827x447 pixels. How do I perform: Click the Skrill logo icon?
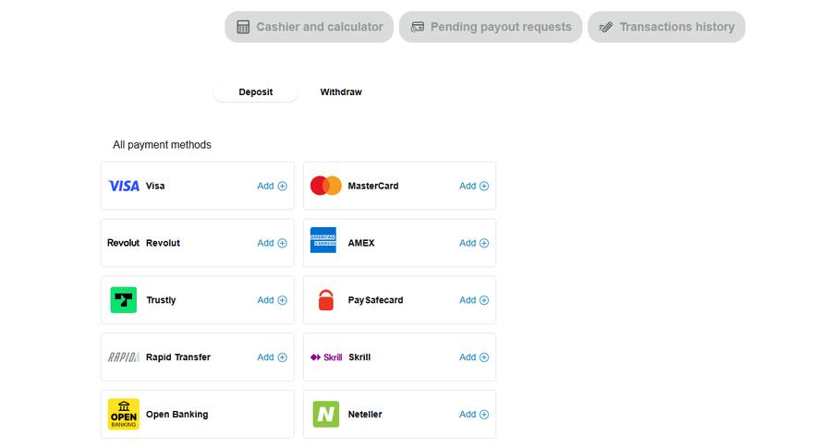point(326,357)
